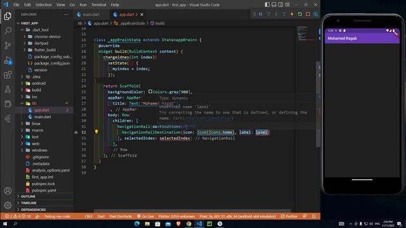Click the Pixel_3a_API_33 device selector
This screenshot has width=406, height=228.
click(237, 216)
